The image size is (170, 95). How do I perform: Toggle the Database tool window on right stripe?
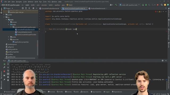click(x=169, y=23)
